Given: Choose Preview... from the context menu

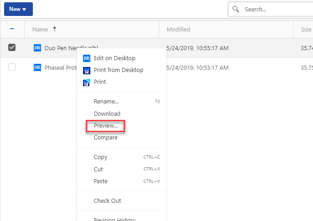Looking at the screenshot, I should click(105, 126).
